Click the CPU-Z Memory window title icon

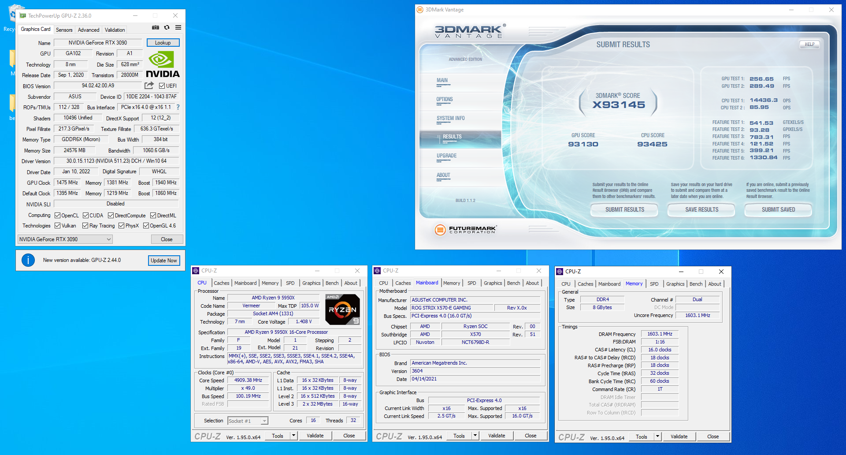pyautogui.click(x=560, y=272)
